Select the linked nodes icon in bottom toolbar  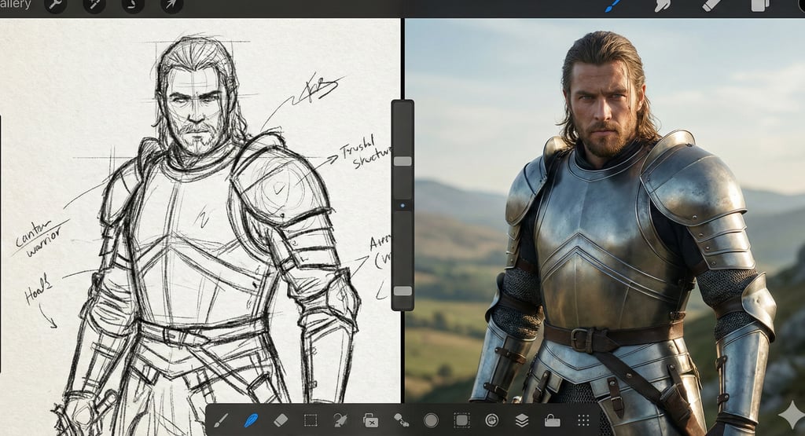click(401, 420)
